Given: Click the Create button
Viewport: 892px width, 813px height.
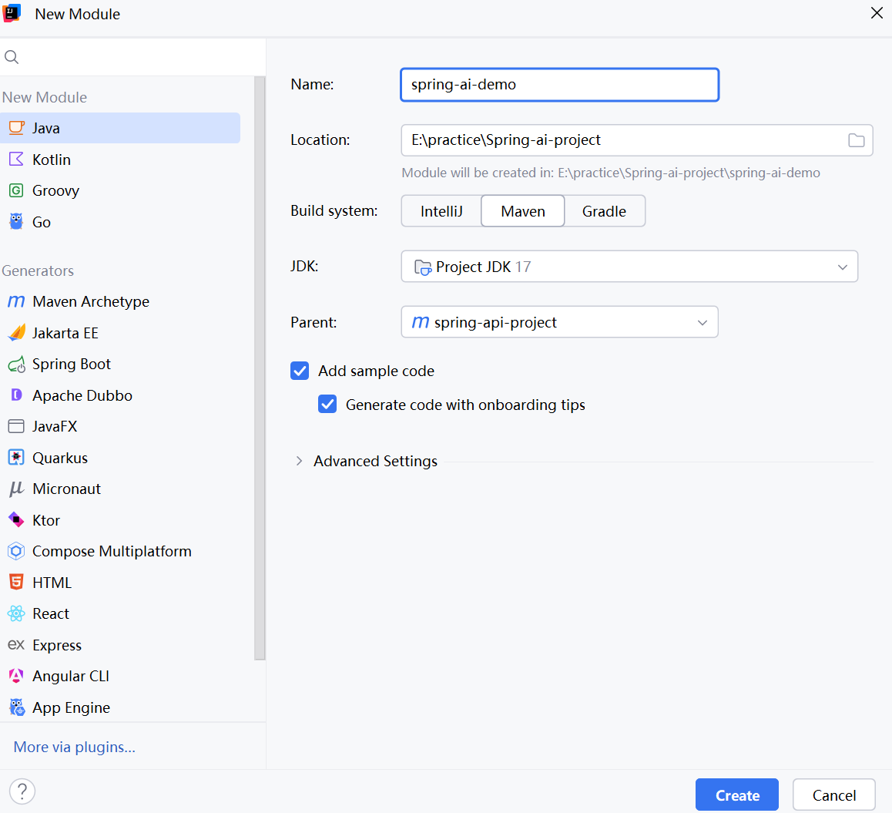Looking at the screenshot, I should (x=736, y=795).
